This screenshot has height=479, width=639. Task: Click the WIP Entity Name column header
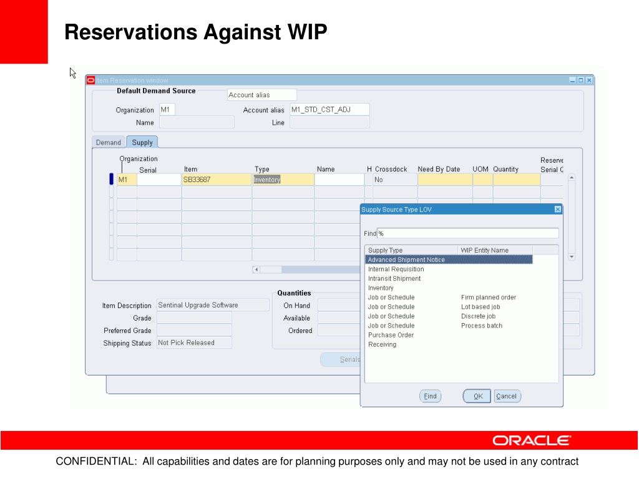pos(495,250)
